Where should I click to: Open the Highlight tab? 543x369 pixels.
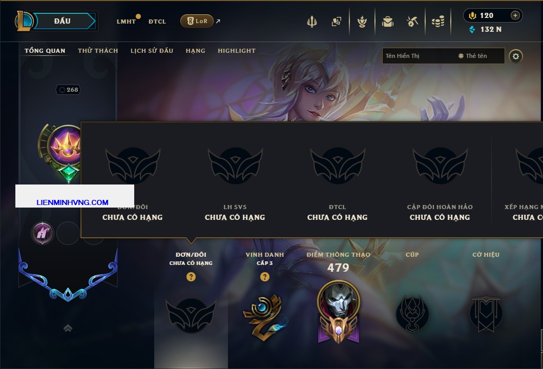237,51
